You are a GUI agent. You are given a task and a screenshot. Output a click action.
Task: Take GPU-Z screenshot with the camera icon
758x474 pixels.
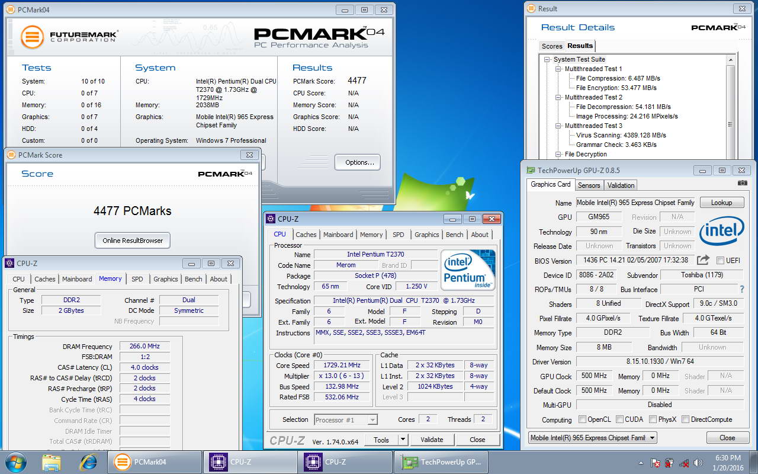click(742, 183)
